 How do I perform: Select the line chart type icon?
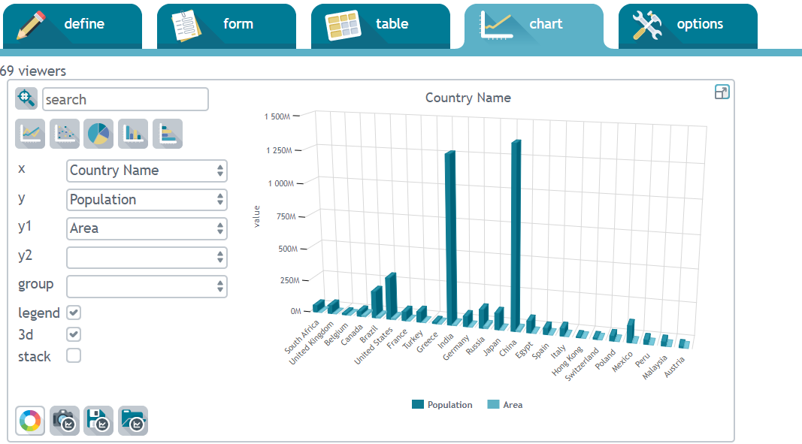(x=30, y=134)
